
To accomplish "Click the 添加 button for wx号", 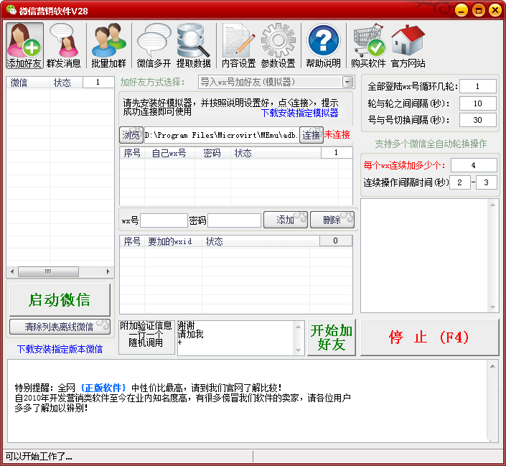I will click(x=285, y=220).
